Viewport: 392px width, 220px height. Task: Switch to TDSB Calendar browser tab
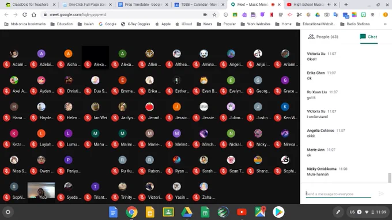[x=199, y=5]
